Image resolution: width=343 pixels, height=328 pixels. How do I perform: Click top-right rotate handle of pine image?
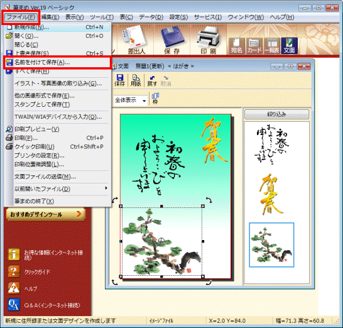[x=209, y=200]
